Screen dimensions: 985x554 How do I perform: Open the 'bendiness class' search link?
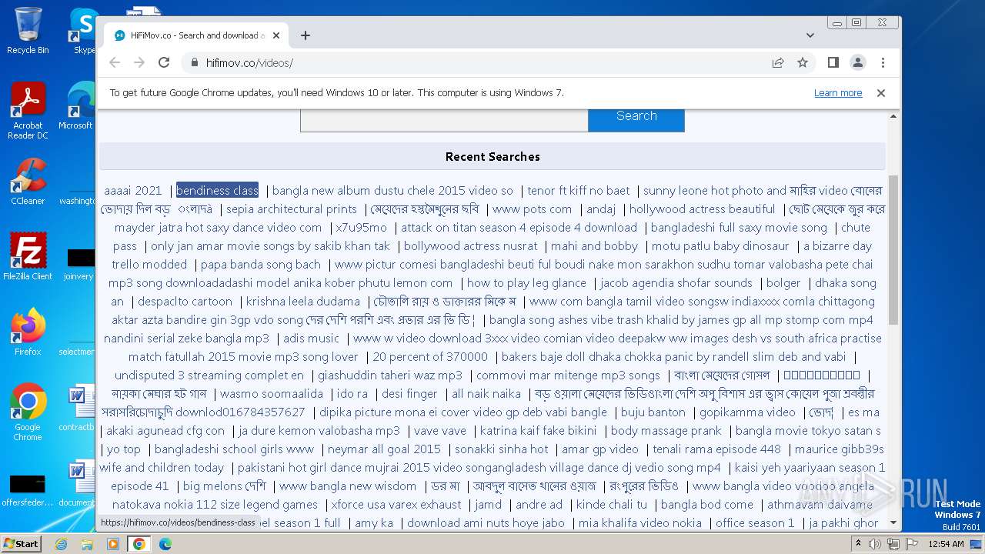217,190
